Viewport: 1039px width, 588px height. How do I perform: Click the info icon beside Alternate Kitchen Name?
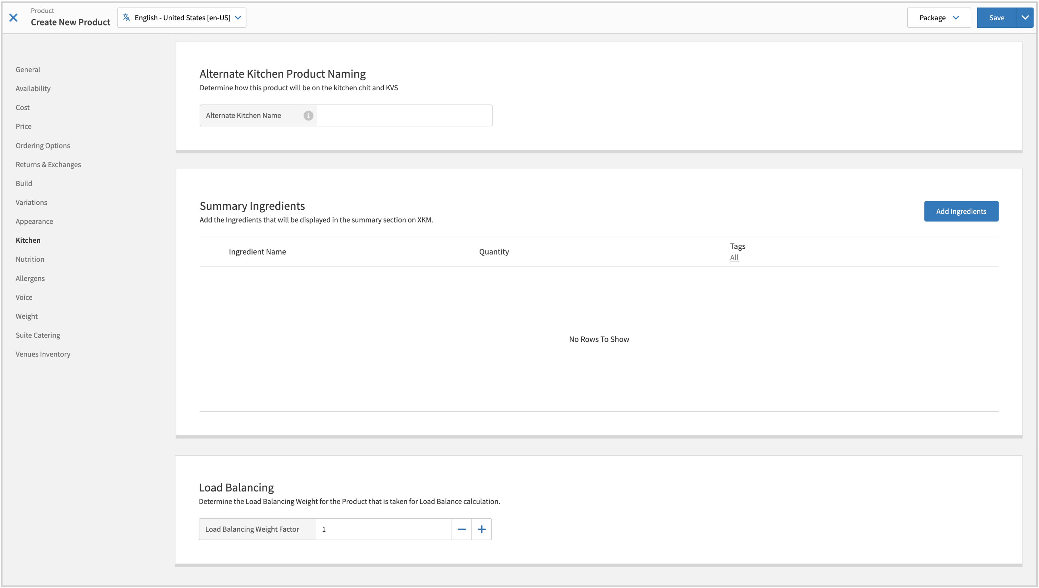tap(308, 115)
